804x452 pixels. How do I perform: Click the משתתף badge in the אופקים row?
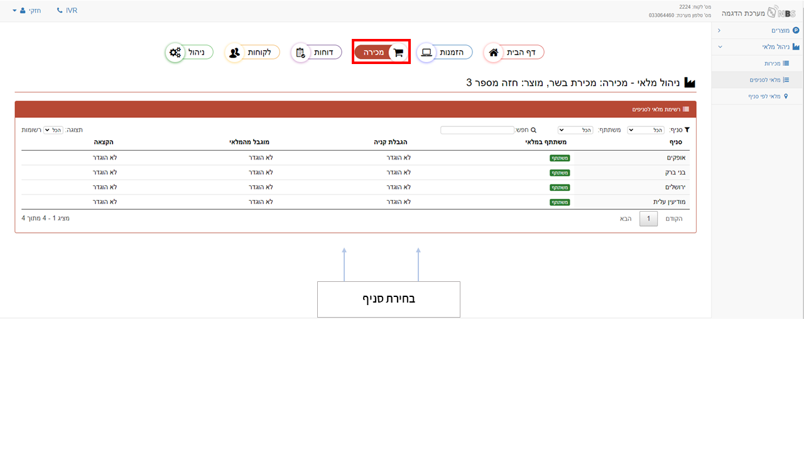[x=560, y=158]
